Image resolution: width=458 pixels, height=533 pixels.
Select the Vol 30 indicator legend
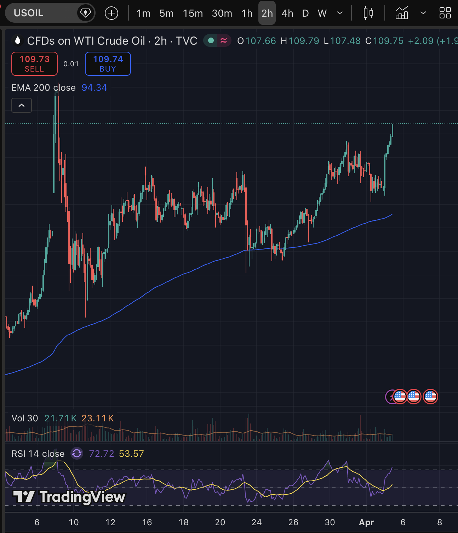pos(25,418)
